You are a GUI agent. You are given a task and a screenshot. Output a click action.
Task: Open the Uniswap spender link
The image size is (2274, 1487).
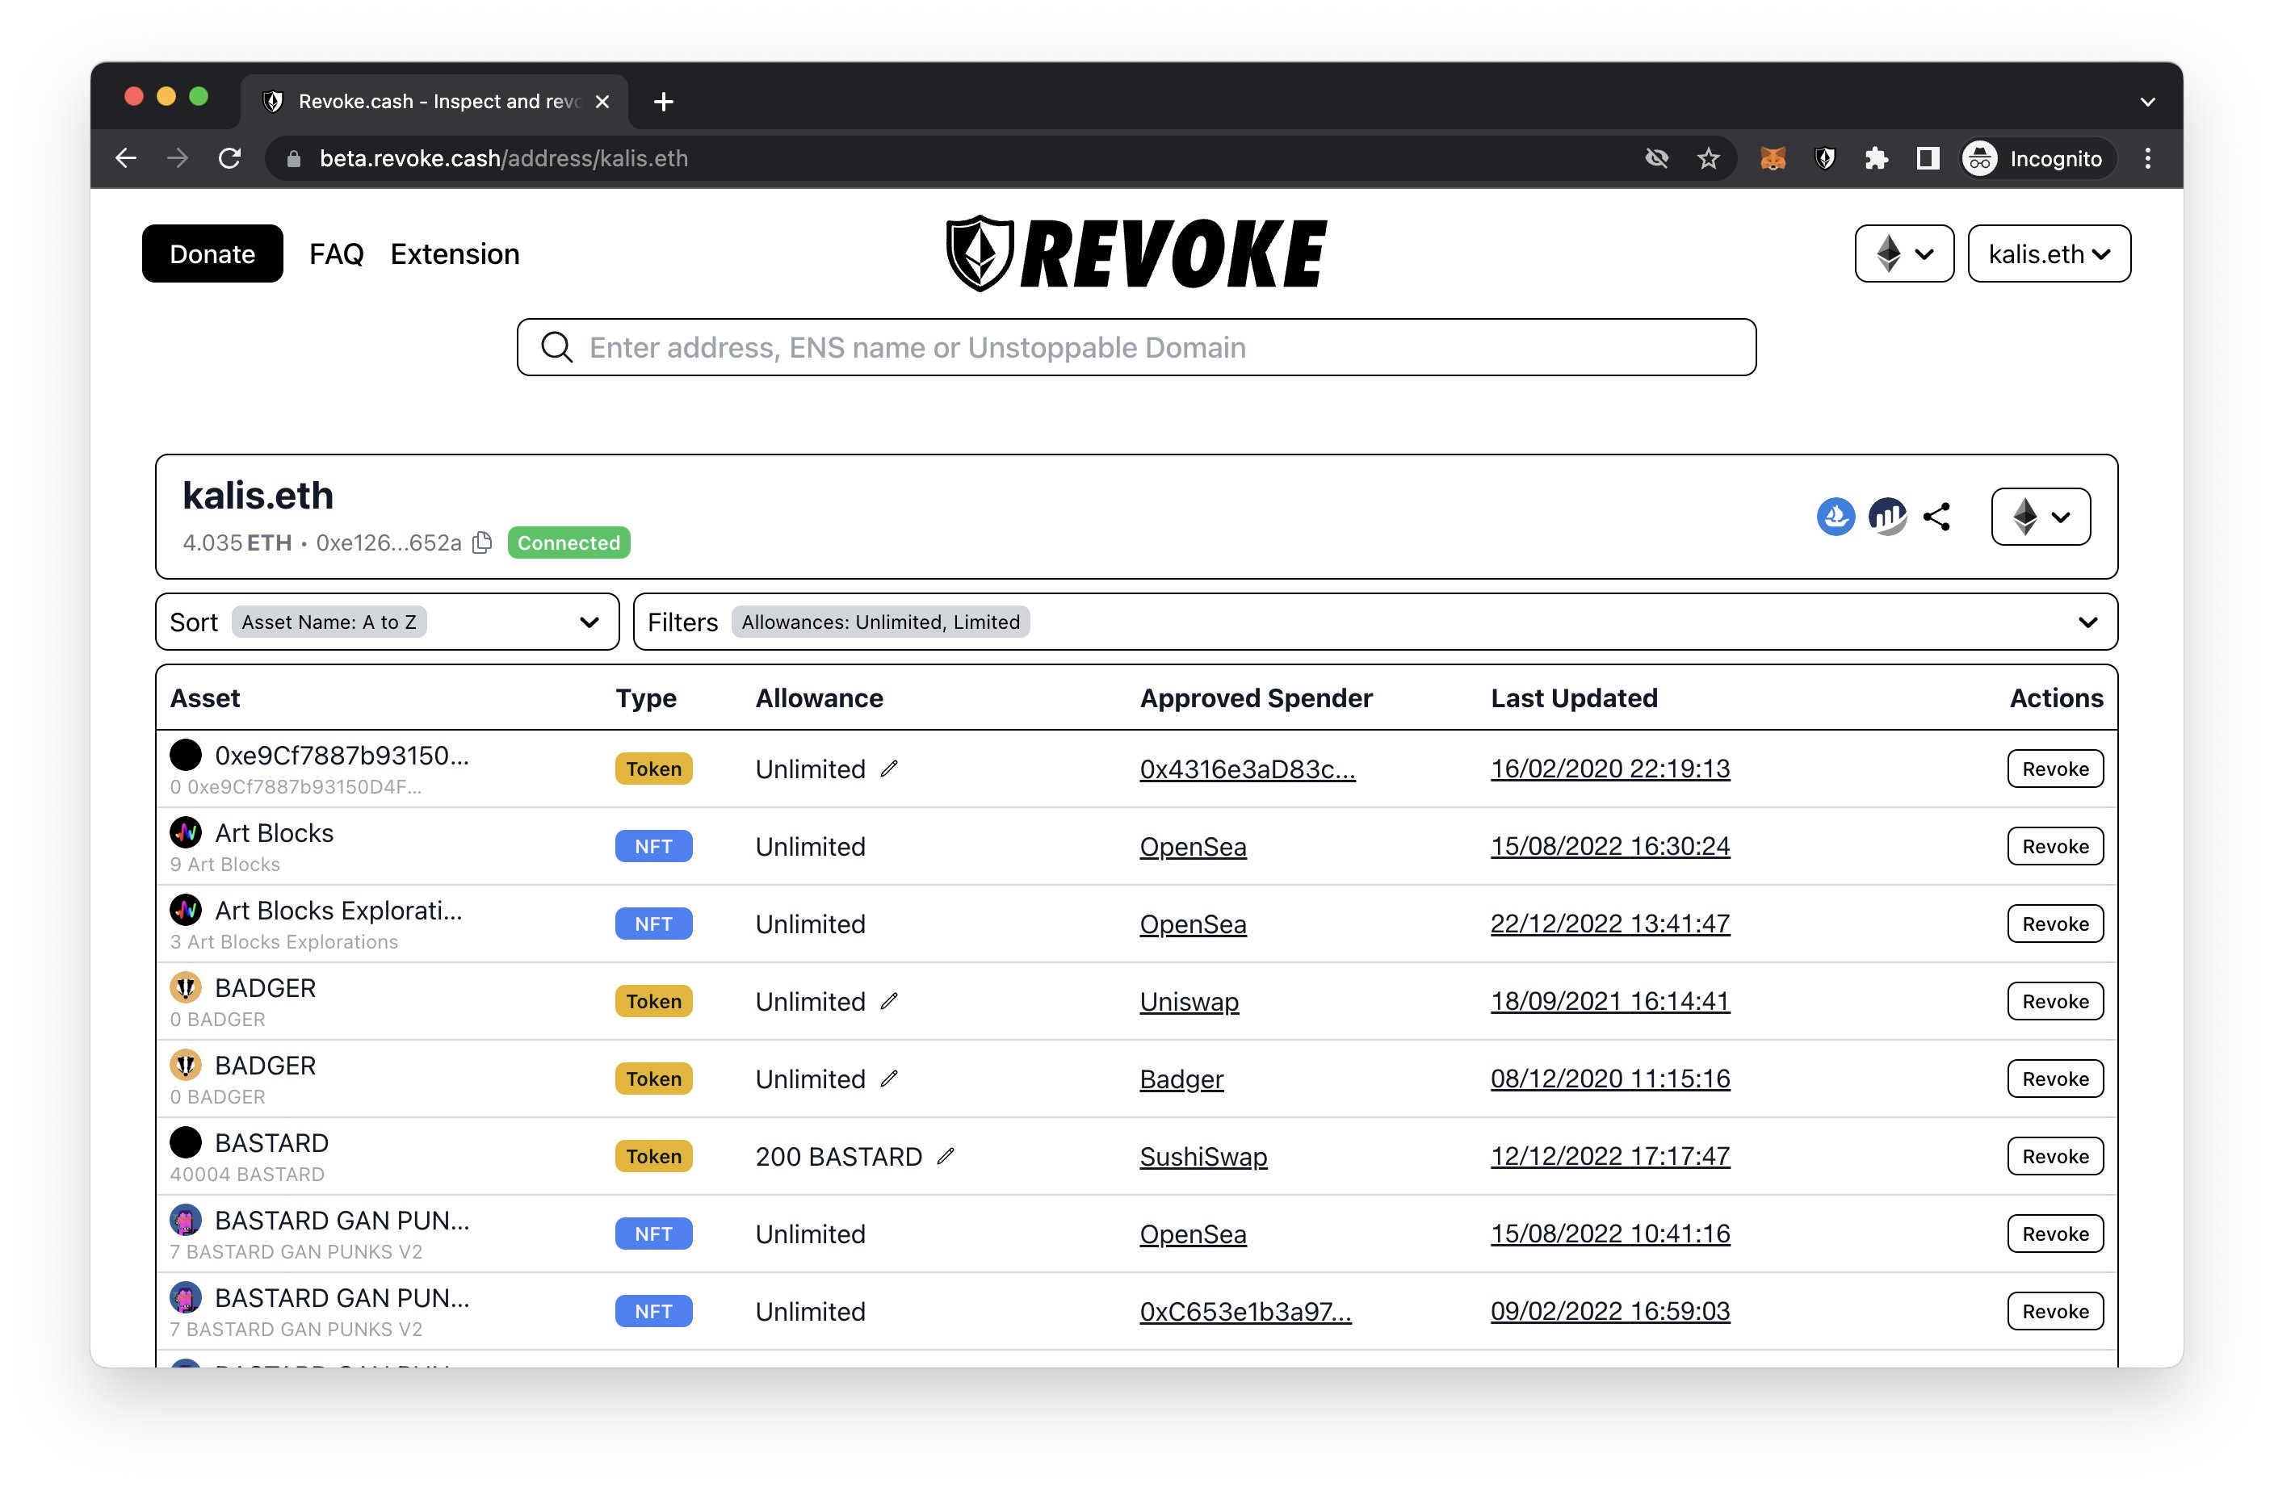[x=1189, y=1002]
